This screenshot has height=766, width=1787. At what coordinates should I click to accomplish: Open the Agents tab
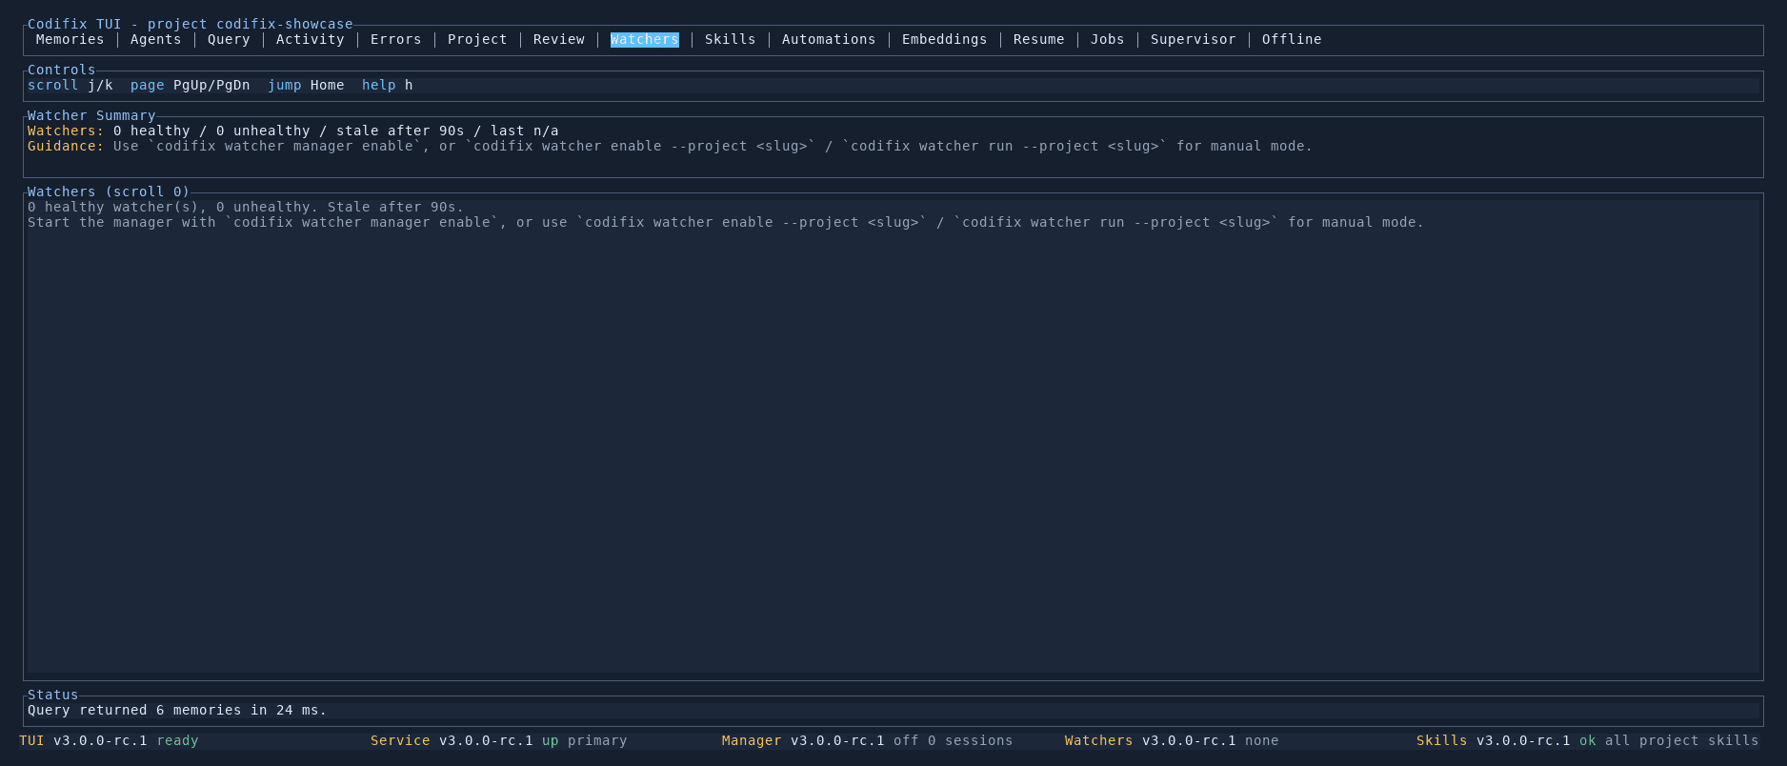156,39
